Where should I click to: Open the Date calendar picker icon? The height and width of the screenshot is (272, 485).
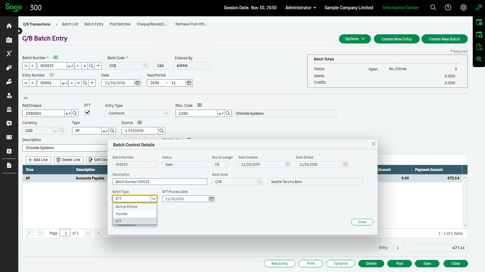[x=137, y=83]
